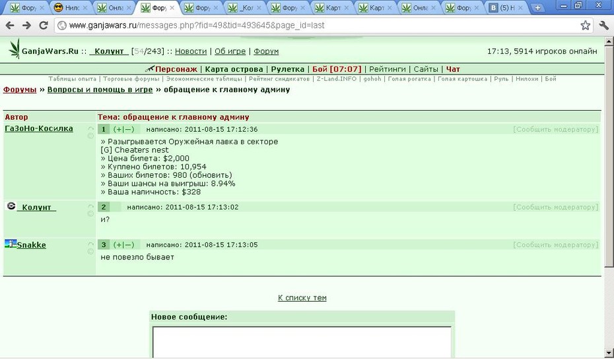The height and width of the screenshot is (359, 614).
Task: Open Экономические таблицы sublink
Action: pos(204,79)
